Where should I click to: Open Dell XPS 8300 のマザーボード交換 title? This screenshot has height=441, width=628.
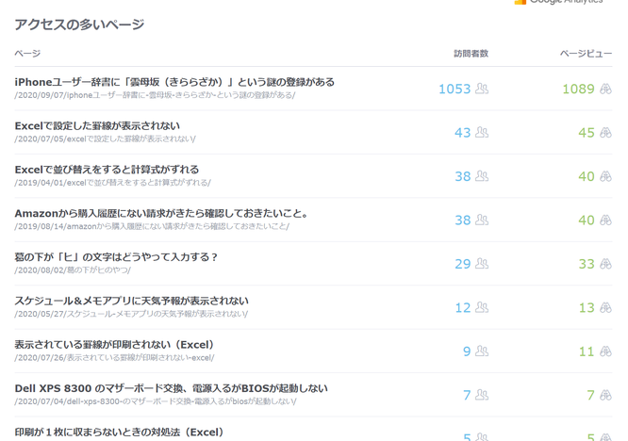point(172,388)
